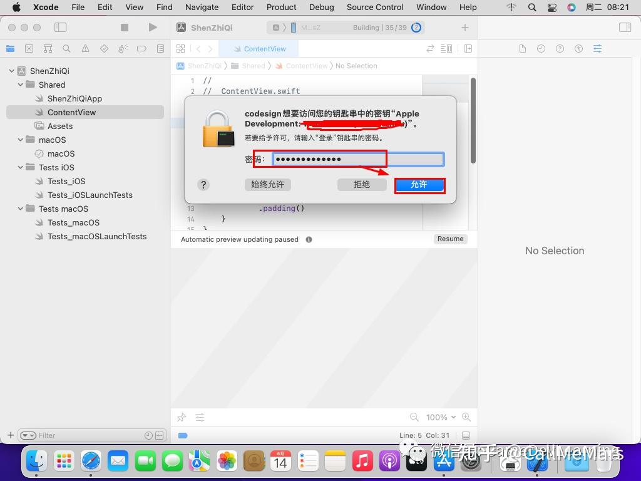
Task: Open the Test navigator diamond icon
Action: click(105, 49)
